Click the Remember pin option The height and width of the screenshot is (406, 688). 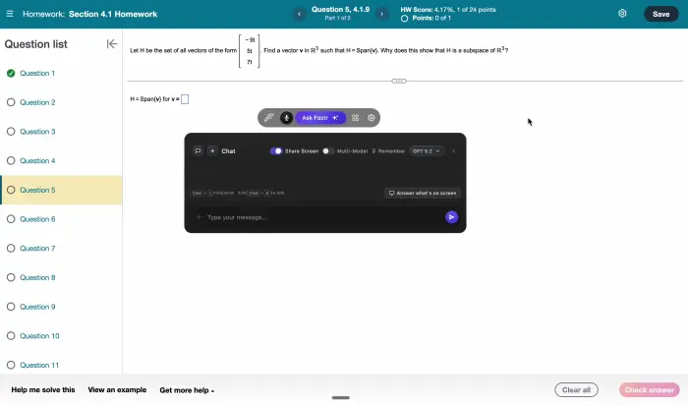pyautogui.click(x=388, y=151)
